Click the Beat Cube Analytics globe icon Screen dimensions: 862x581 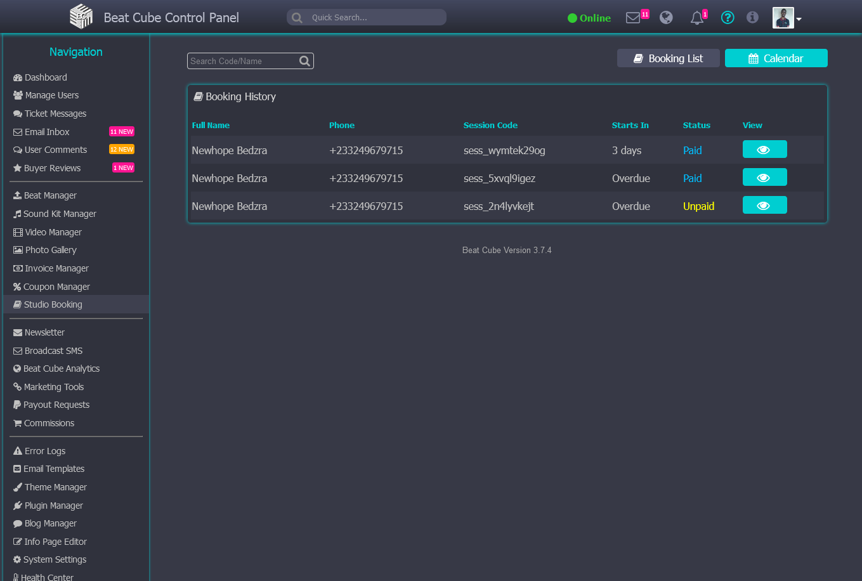click(17, 369)
